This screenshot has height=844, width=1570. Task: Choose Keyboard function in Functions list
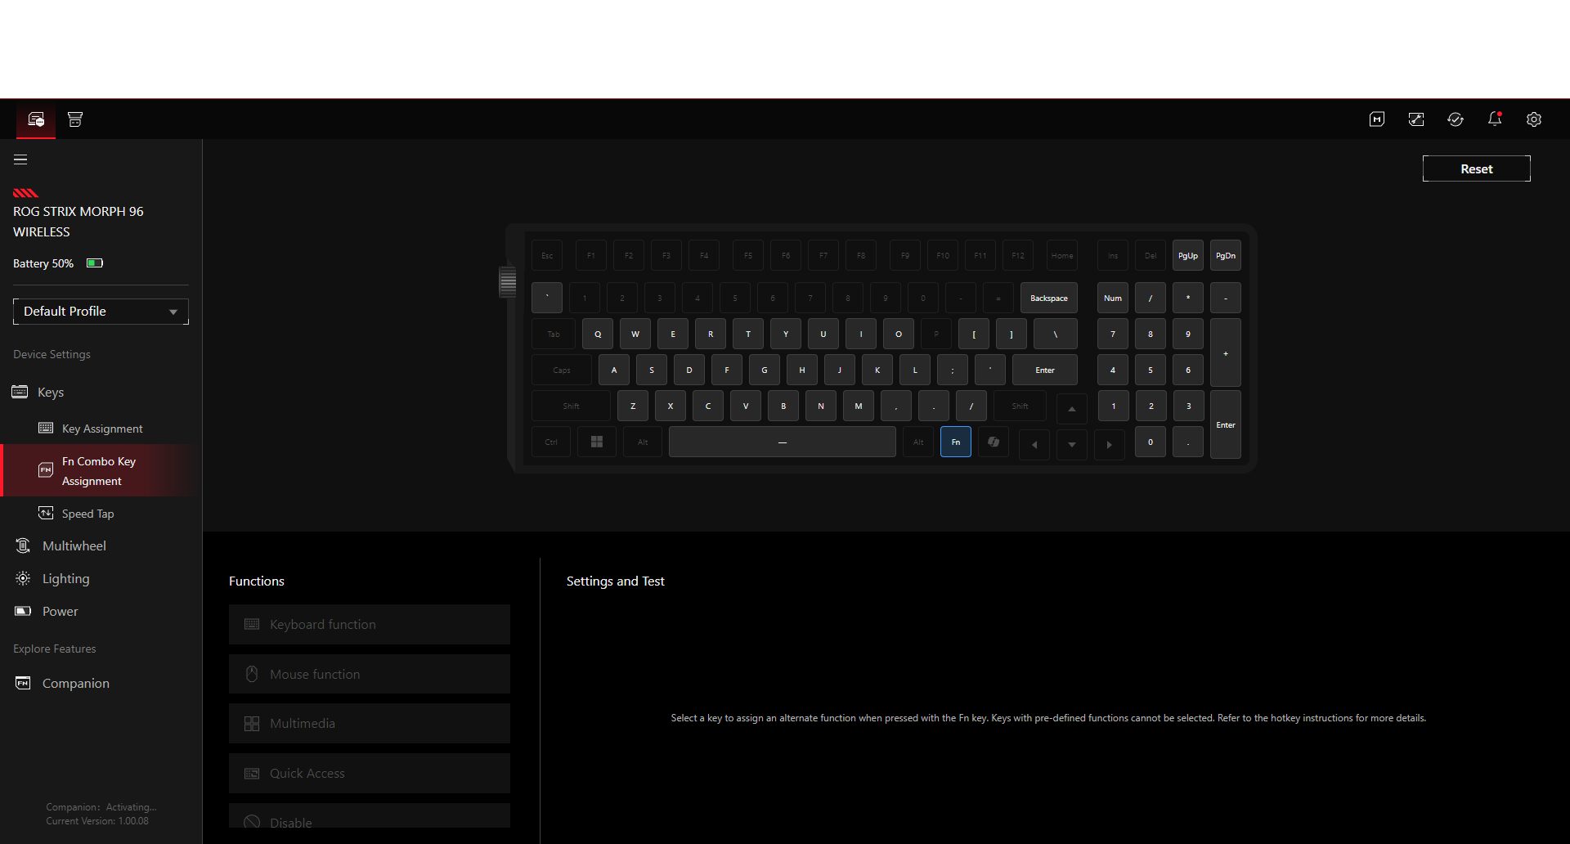[x=369, y=624]
